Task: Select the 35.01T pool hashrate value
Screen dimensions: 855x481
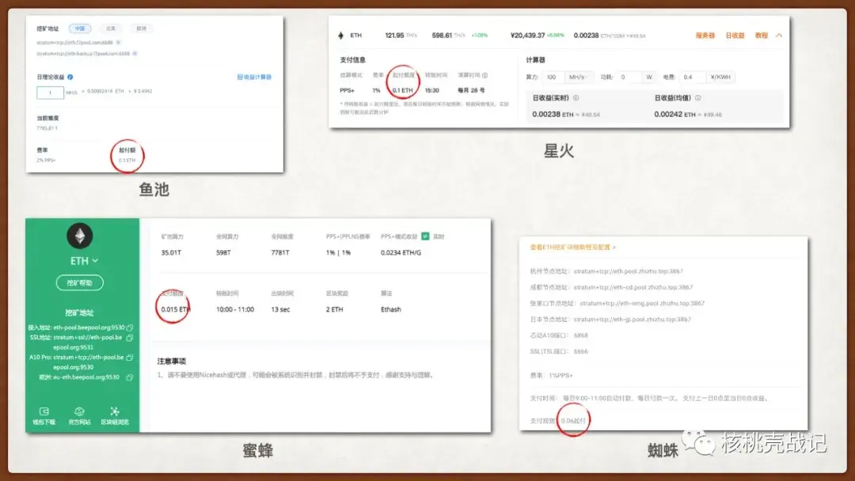Action: click(x=171, y=252)
